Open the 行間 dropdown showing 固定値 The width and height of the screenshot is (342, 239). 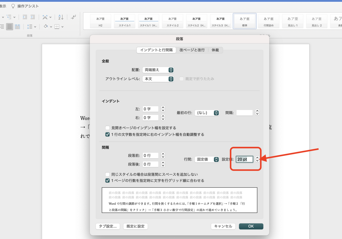tap(207, 159)
